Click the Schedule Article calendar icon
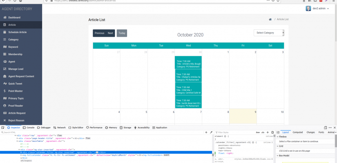The height and width of the screenshot is (163, 337). 4,32
